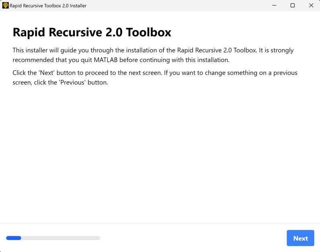Click the word 'Toolbox.' in the first paragraph
320x252 pixels.
[245, 50]
